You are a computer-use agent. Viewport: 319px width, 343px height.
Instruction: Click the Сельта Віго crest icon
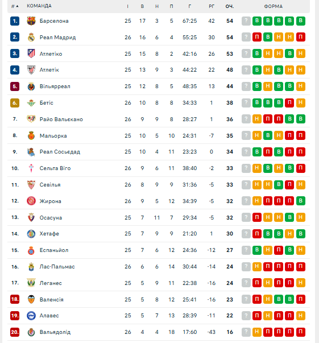click(31, 168)
